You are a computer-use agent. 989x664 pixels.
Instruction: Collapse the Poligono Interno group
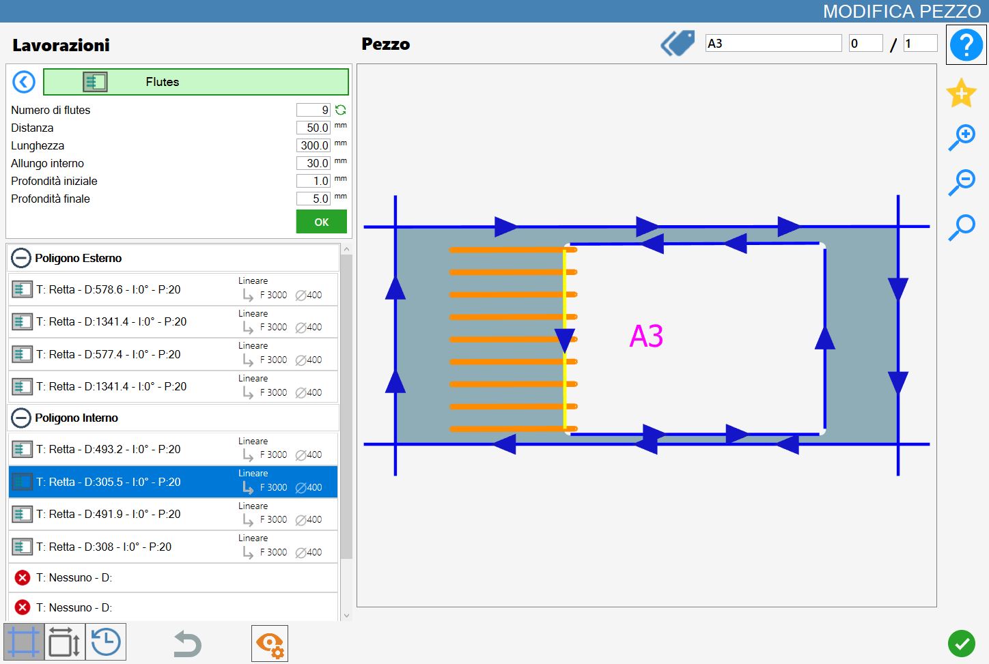click(x=21, y=418)
